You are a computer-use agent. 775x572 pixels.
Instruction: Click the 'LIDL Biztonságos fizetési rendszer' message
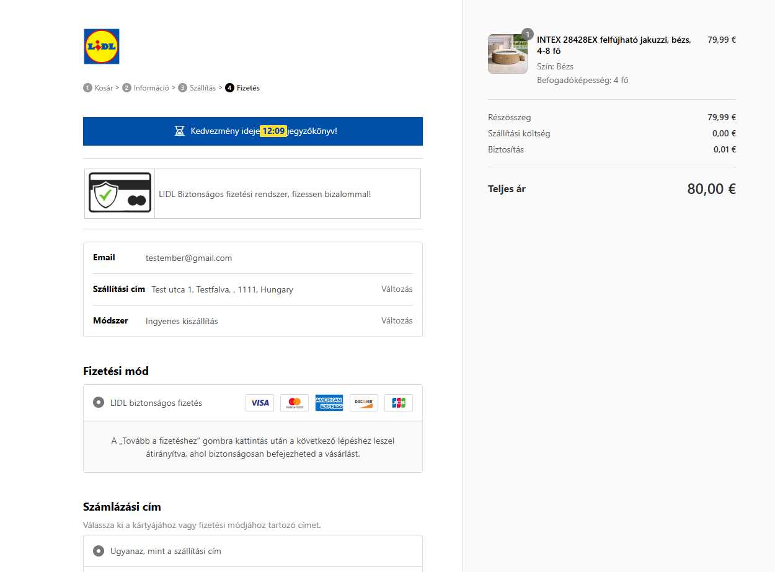pos(265,194)
